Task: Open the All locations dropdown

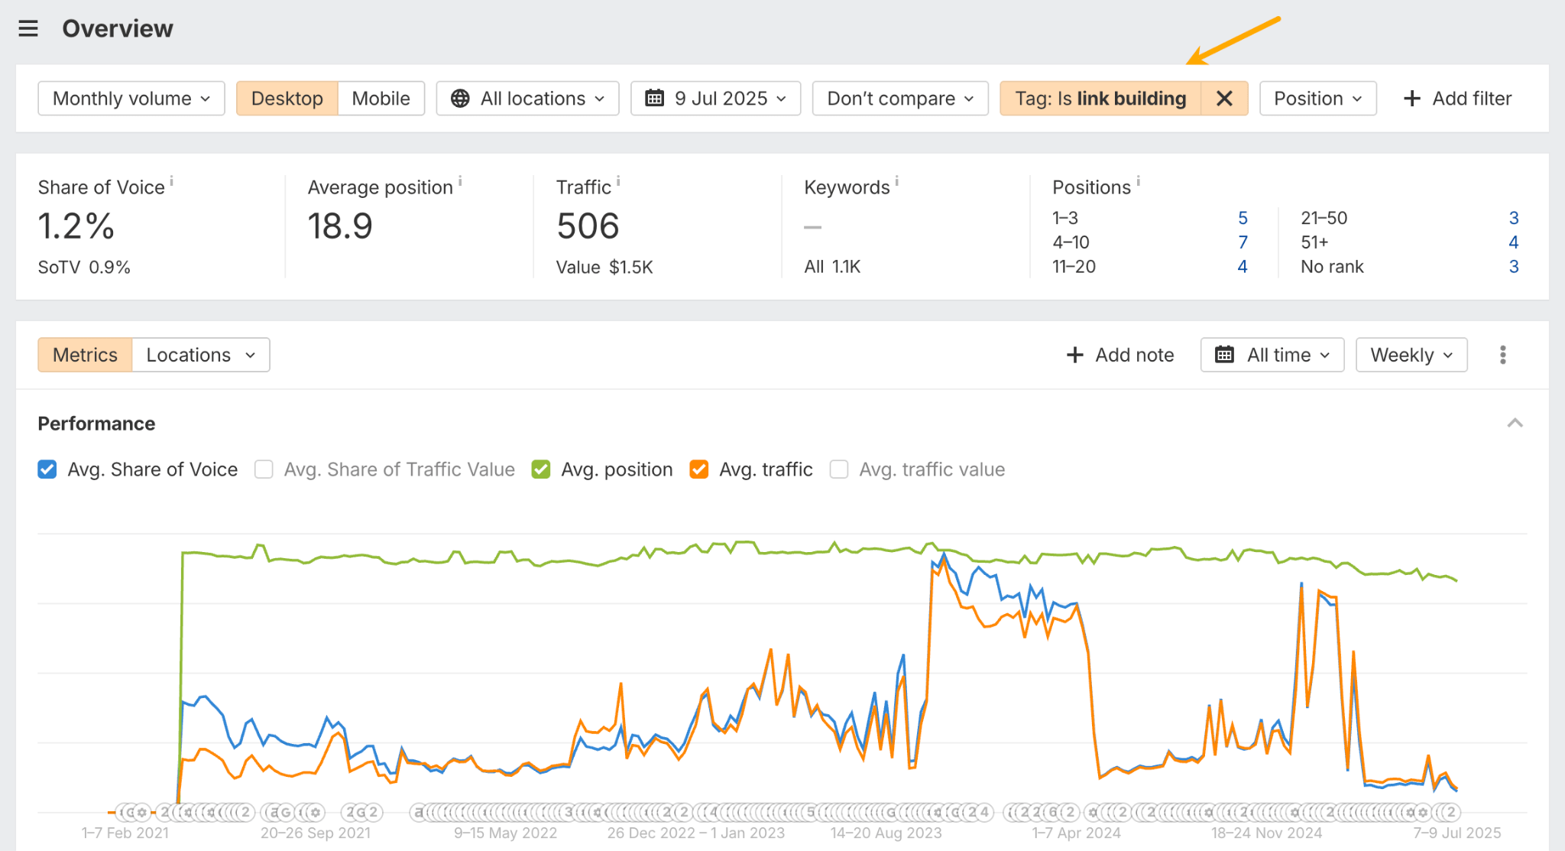Action: click(x=527, y=99)
